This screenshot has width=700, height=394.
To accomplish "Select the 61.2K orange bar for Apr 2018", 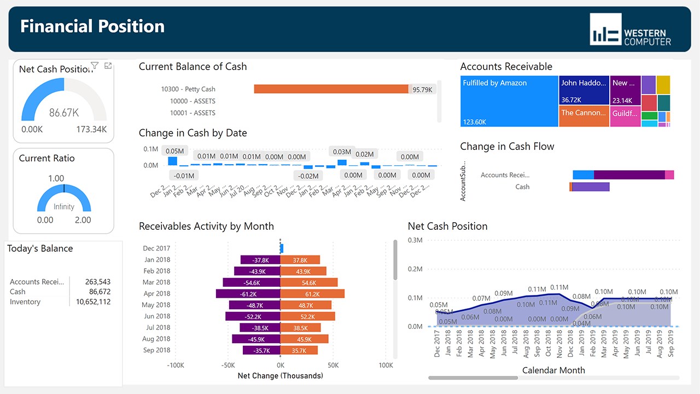I will click(312, 294).
